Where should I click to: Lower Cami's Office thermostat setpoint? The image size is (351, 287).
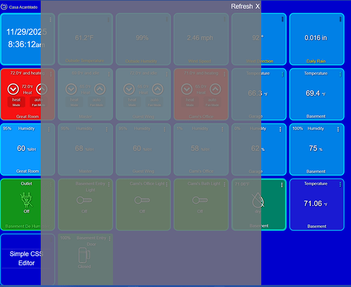pyautogui.click(x=187, y=89)
